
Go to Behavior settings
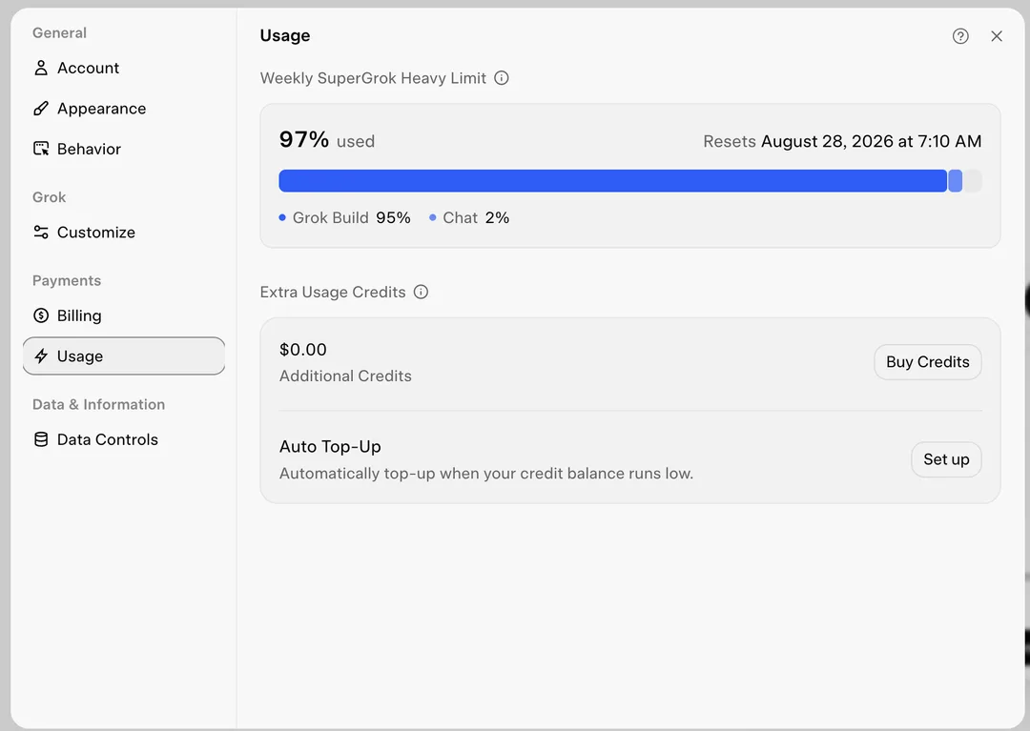(123, 149)
